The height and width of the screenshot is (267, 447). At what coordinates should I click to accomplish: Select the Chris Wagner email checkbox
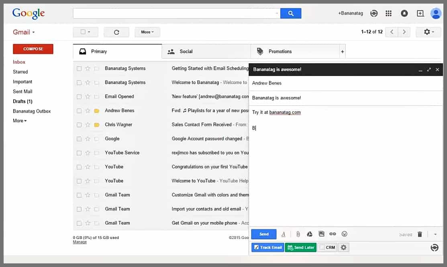[x=79, y=125]
